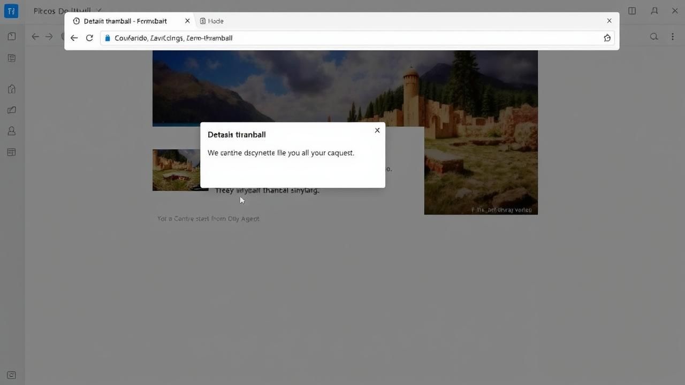Close the 'Detailt thamball' tab
The image size is (685, 385).
pos(187,21)
